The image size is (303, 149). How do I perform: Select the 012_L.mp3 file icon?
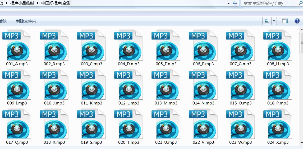click(129, 85)
